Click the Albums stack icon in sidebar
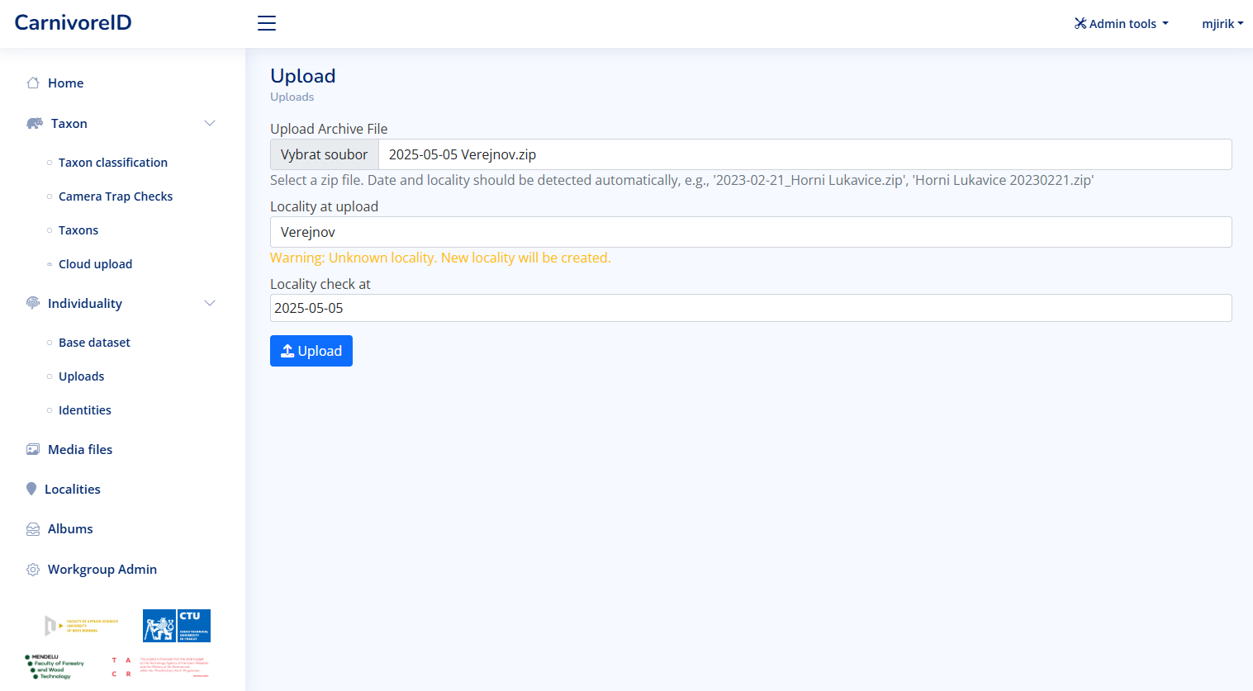 (x=32, y=528)
